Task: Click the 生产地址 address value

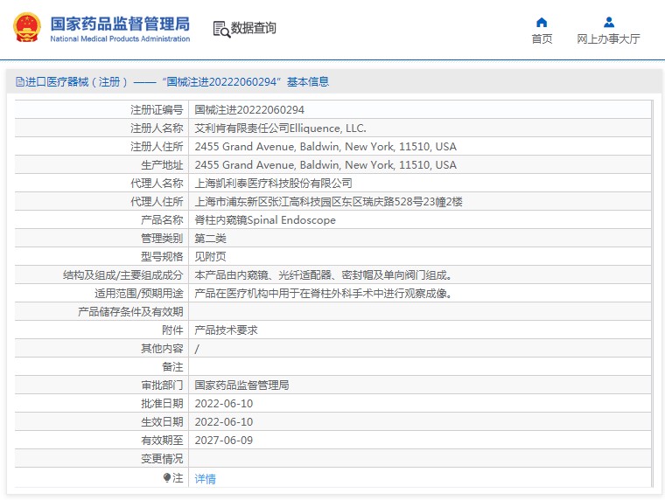Action: 325,165
